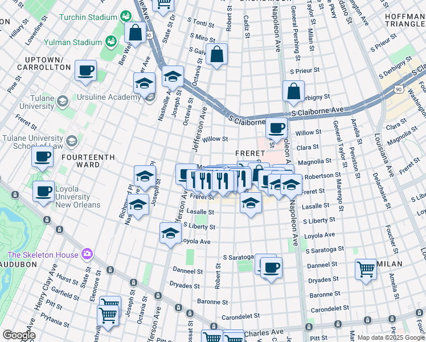Click the S Tonti St label
Viewport: 426px width, 342px height.
201,23
